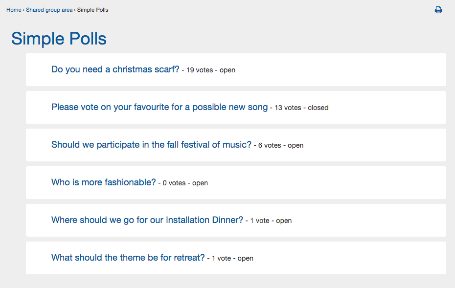Click the printer icon to print page
Image resolution: width=455 pixels, height=288 pixels.
[x=438, y=10]
